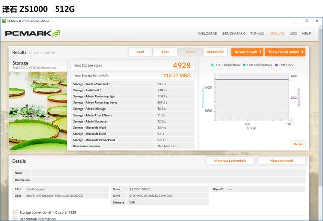Click the 0MB Memory value
This screenshot has height=221, width=323.
(x=132, y=203)
